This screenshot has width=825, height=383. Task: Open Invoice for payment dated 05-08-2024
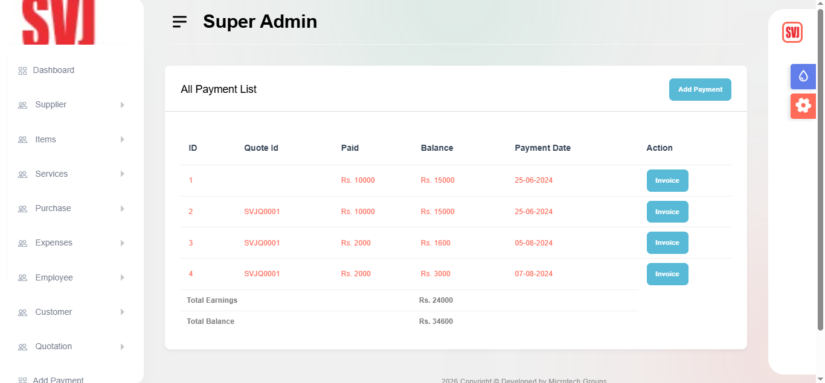pos(667,242)
